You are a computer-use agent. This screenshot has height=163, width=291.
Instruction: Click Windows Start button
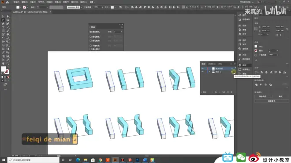pyautogui.click(x=4, y=160)
